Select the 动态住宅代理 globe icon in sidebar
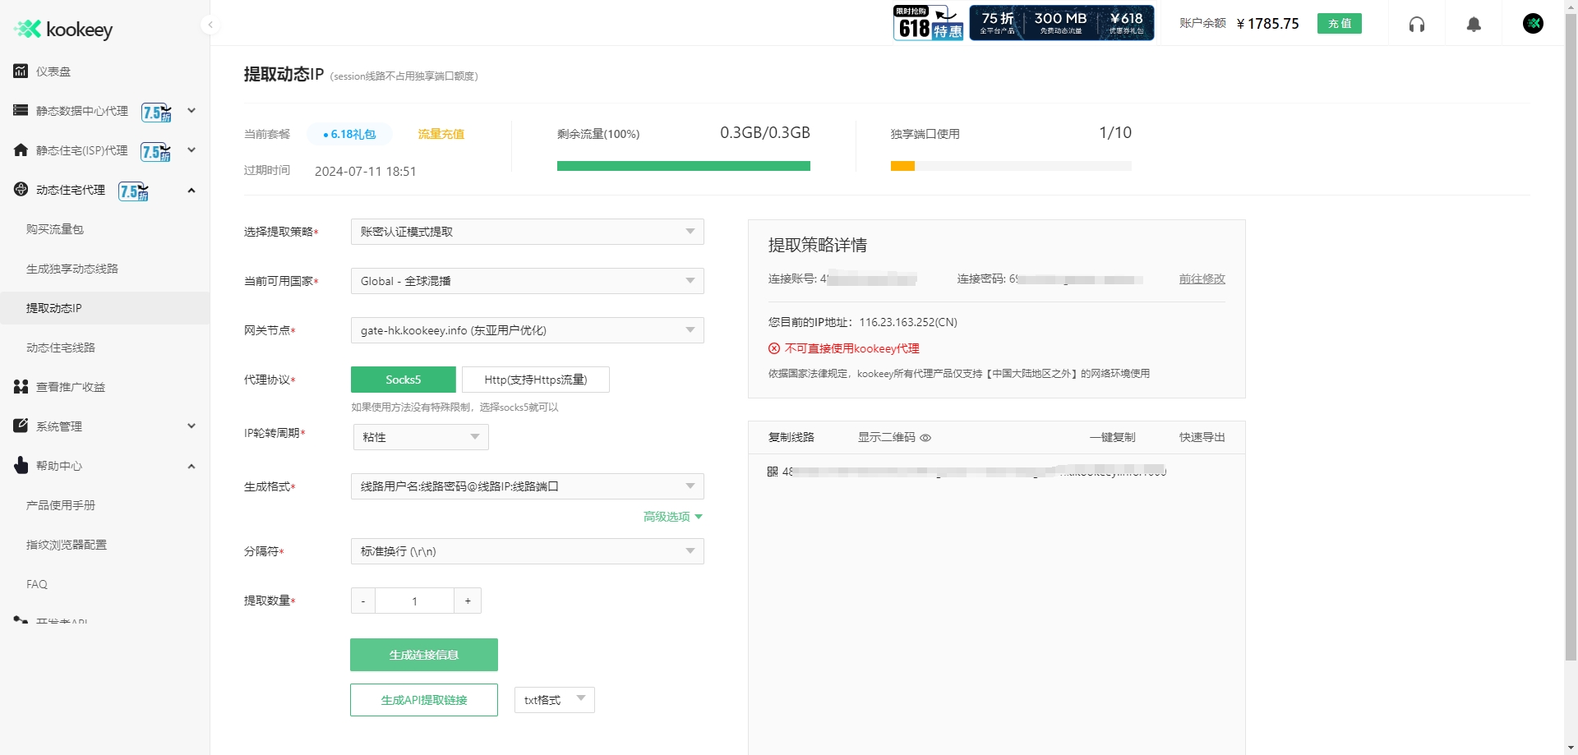Viewport: 1578px width, 755px height. pos(20,190)
